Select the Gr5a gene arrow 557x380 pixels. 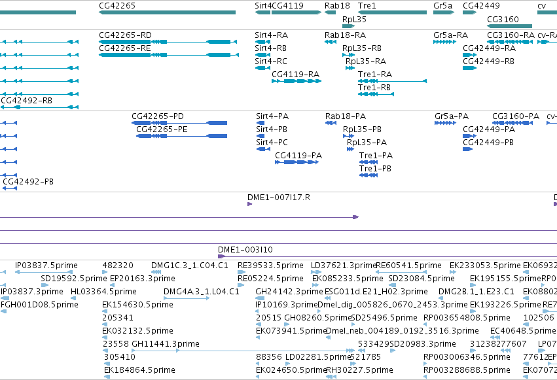pyautogui.click(x=444, y=12)
